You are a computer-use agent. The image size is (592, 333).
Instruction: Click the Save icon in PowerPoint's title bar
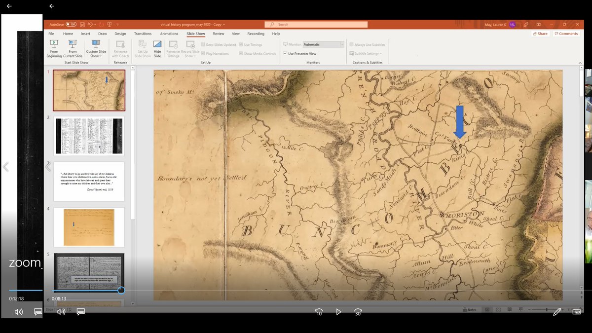tap(82, 24)
